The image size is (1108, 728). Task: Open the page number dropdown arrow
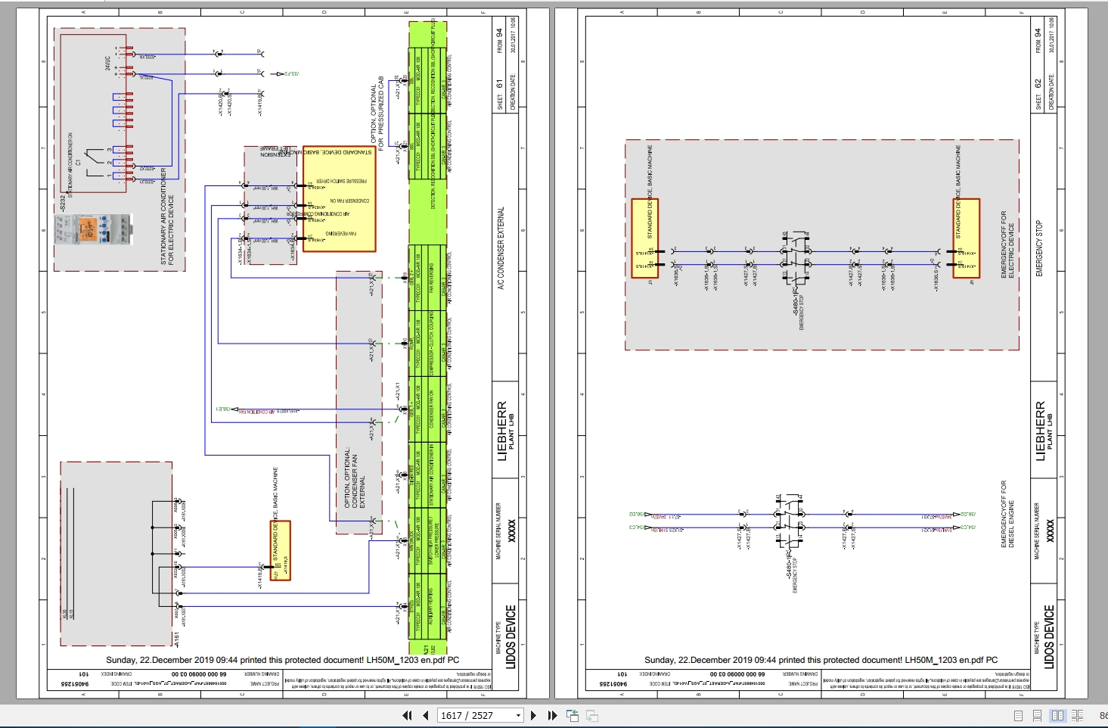(x=518, y=715)
